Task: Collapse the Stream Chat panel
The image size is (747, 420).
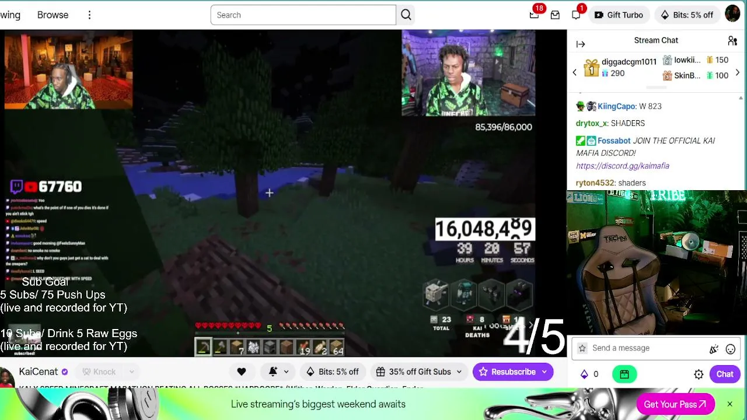Action: click(x=581, y=44)
